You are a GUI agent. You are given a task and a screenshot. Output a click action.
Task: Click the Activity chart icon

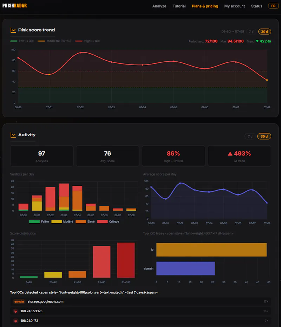point(13,135)
